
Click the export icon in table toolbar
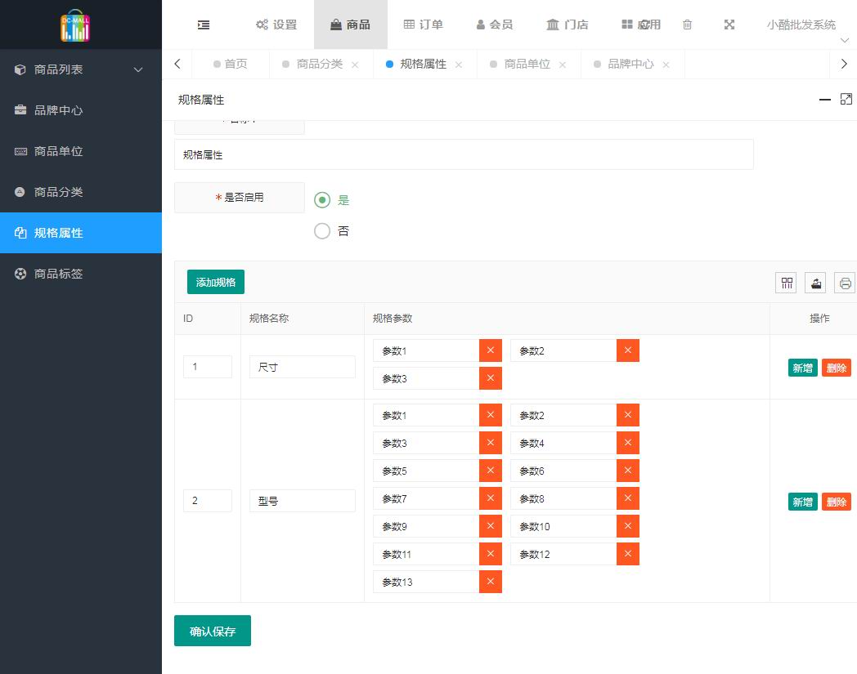(x=815, y=283)
